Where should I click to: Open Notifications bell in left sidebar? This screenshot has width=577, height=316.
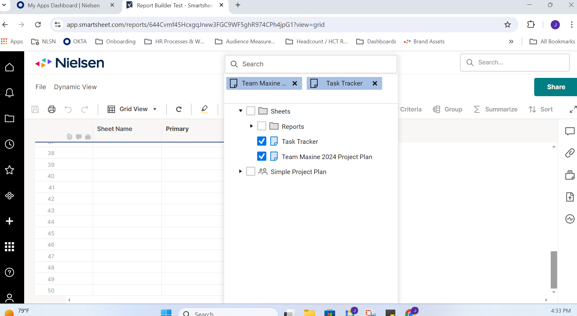point(9,93)
